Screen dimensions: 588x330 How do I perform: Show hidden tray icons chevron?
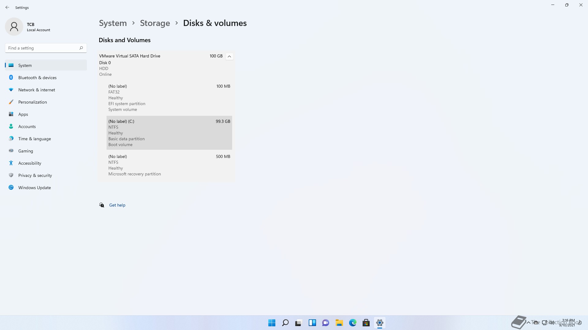[x=528, y=323]
